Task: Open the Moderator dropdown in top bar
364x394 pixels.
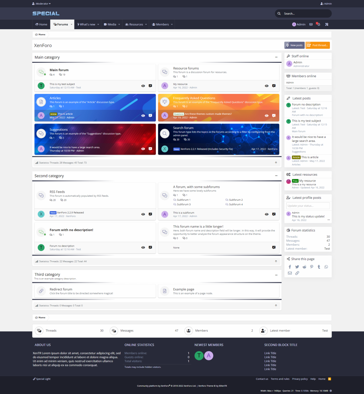Action: [x=42, y=4]
